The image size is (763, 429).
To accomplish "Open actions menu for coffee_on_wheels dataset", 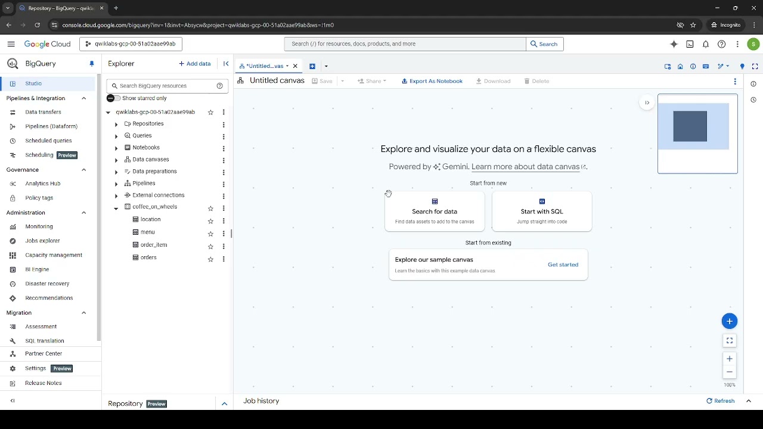I will 224,209.
